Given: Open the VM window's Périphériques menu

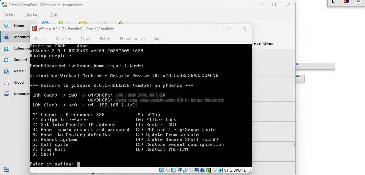Looking at the screenshot, I should pos(132,38).
